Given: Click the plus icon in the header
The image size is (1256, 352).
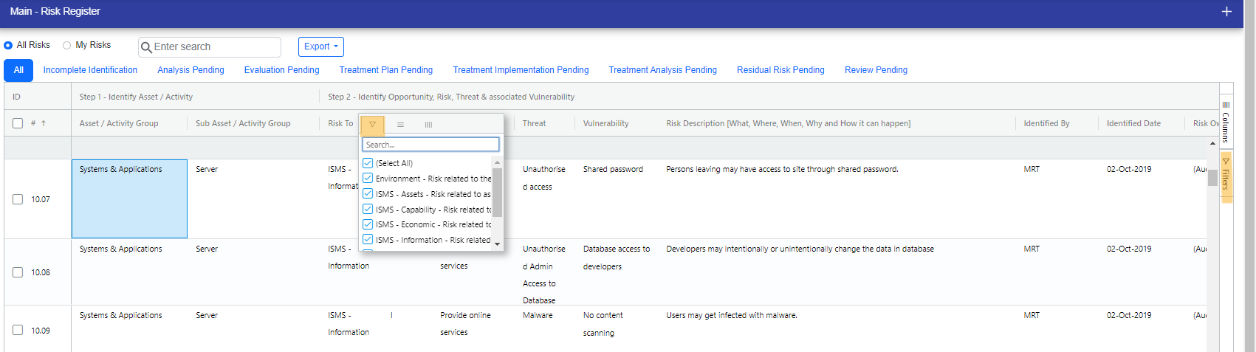Looking at the screenshot, I should point(1226,12).
